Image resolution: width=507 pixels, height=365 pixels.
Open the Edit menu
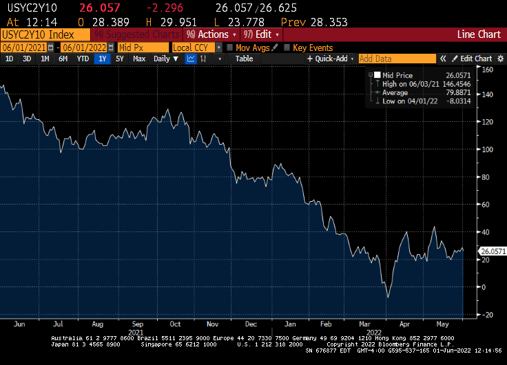point(262,34)
